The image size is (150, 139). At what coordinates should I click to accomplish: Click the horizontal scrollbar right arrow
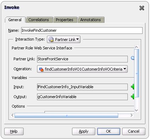[132, 115]
